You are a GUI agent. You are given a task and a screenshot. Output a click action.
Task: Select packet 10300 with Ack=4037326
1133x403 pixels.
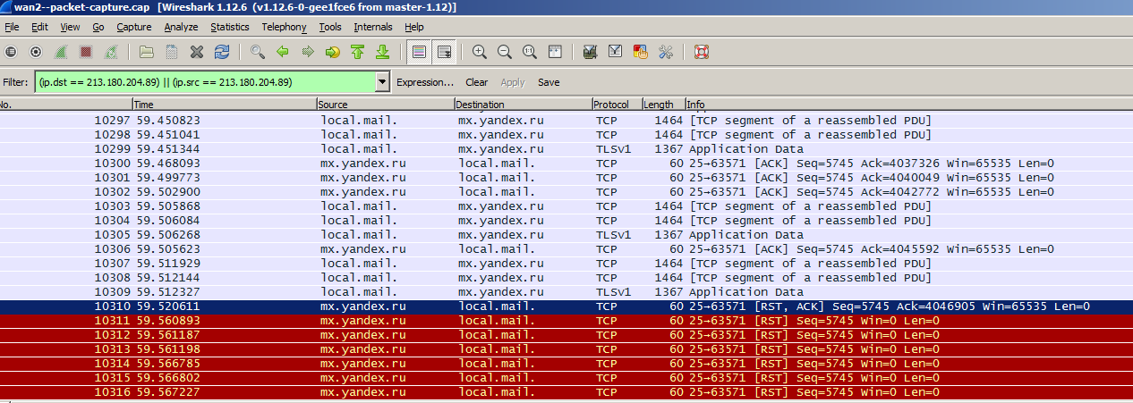click(x=566, y=163)
